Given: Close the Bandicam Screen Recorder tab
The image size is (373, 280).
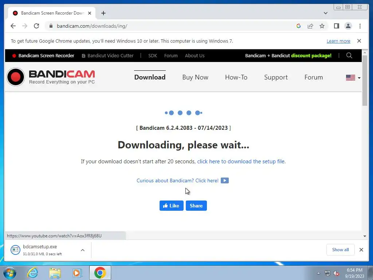Looking at the screenshot, I should click(x=90, y=13).
